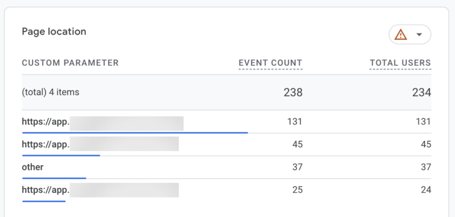The width and height of the screenshot is (455, 217).
Task: Click the total event count value 238
Action: click(x=293, y=92)
